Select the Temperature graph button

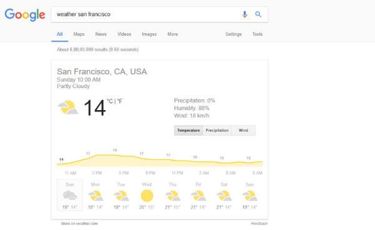tap(189, 130)
